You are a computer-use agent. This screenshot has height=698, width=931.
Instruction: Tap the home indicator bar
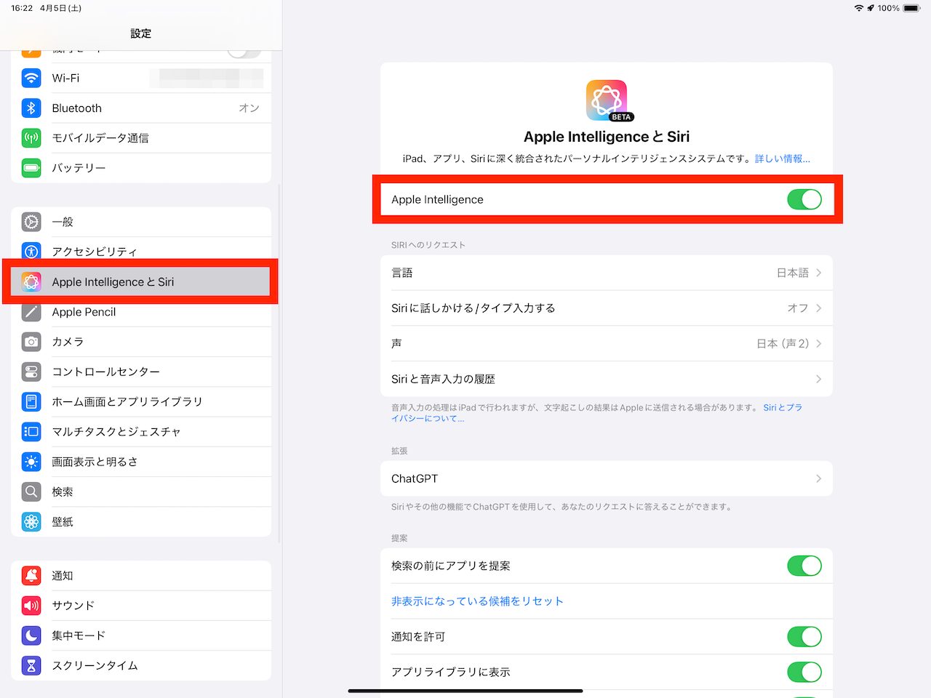tap(465, 691)
